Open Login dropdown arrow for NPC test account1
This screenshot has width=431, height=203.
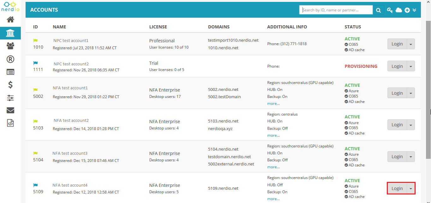tap(411, 44)
